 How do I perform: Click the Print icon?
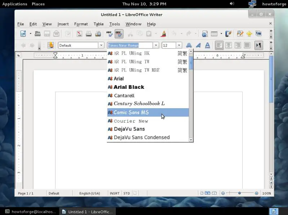pos(89,33)
